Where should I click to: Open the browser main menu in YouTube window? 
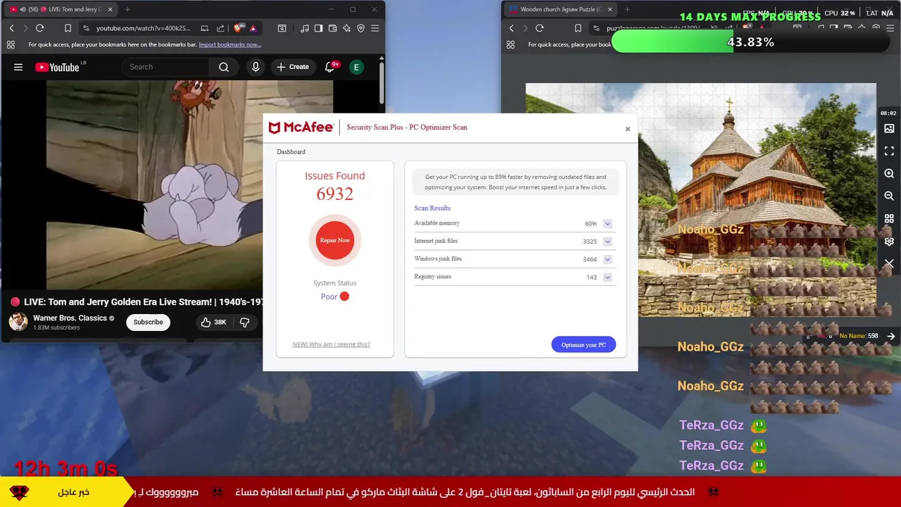click(x=374, y=28)
